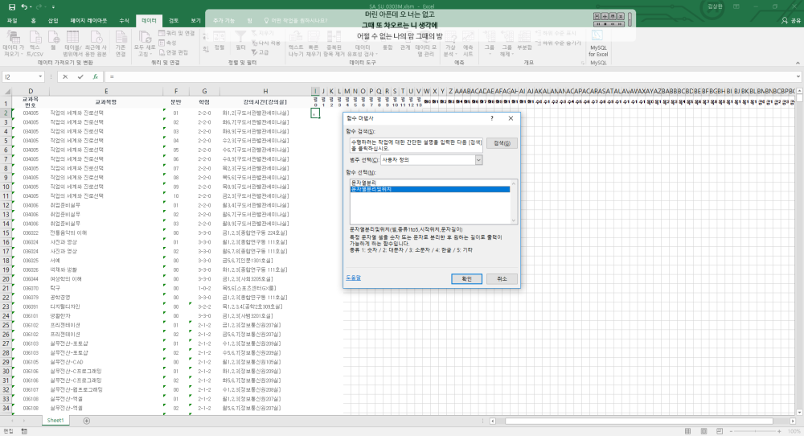Screen dimensions: 804x436
Task: Click the formula bar cancel X icon
Action: click(65, 77)
